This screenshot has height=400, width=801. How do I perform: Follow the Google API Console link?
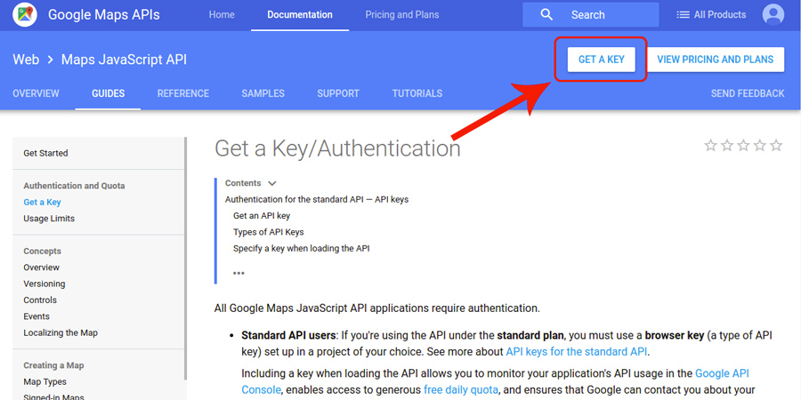722,373
